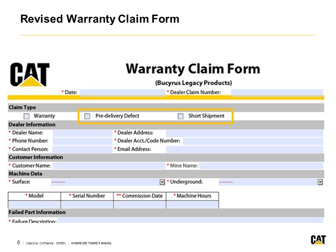Select the Serial Number input cell
This screenshot has width=336, height=252.
[x=87, y=204]
